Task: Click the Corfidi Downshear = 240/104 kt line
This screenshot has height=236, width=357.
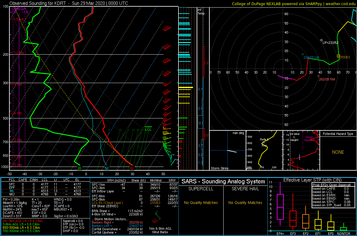Action: tap(117, 229)
